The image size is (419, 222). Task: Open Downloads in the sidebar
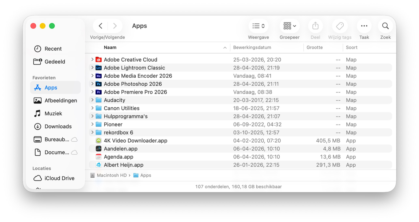56,126
